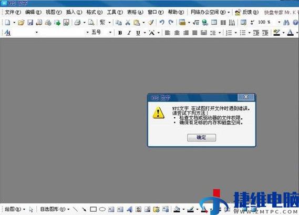Image resolution: width=299 pixels, height=215 pixels.
Task: Undo the last action
Action: (162, 23)
